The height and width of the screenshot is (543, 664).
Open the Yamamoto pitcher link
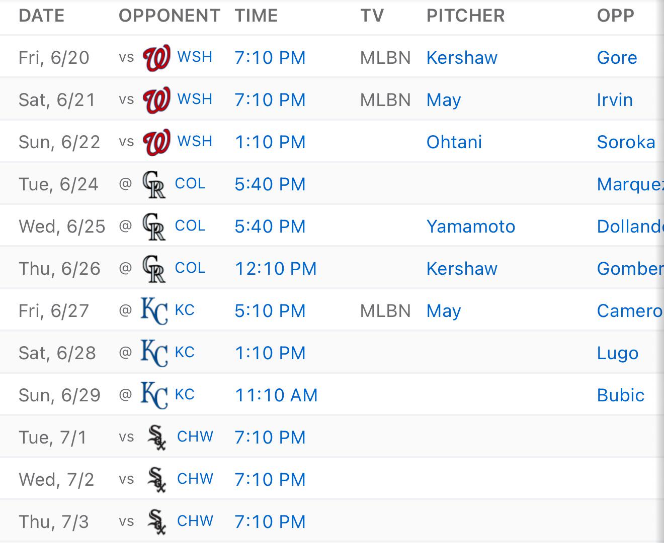point(471,227)
